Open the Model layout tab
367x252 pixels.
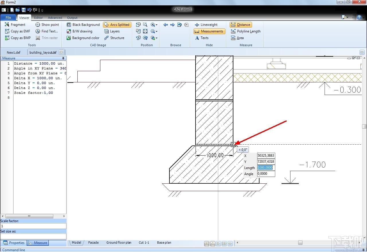tap(76, 243)
